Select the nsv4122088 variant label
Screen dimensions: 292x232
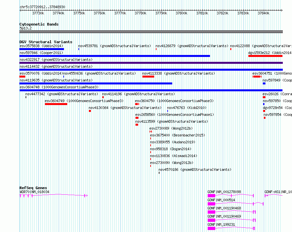[x=261, y=46]
